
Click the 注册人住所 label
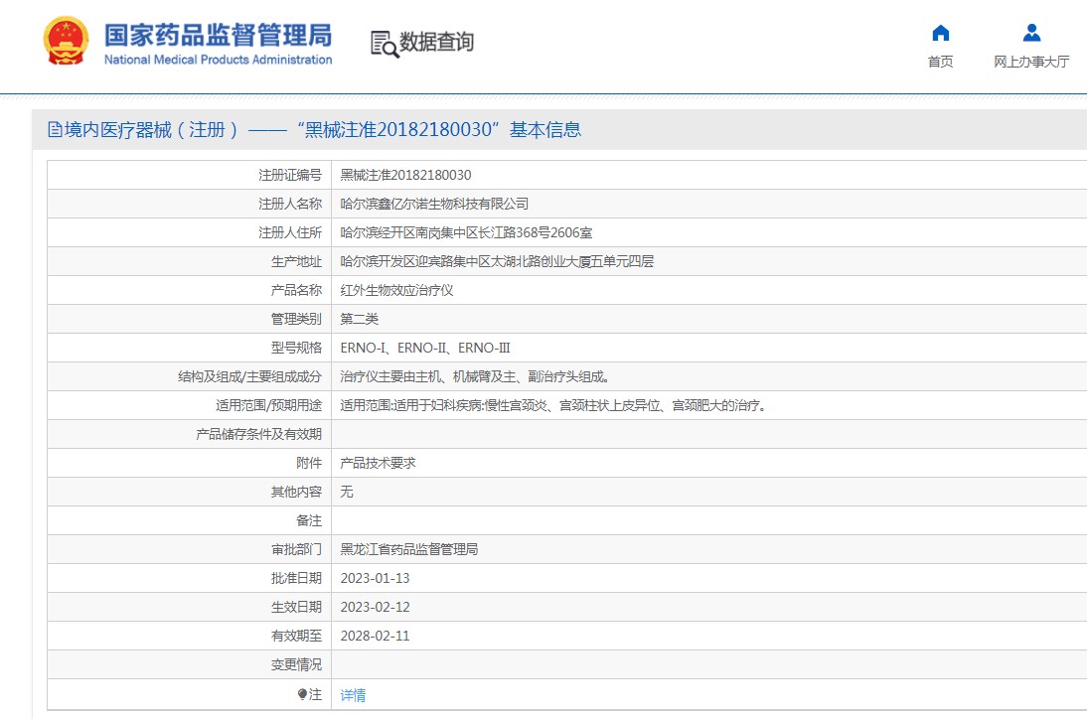tap(290, 232)
